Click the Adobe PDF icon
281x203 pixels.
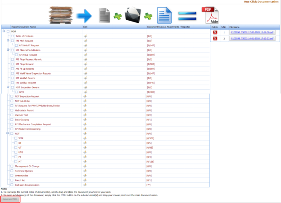213,15
